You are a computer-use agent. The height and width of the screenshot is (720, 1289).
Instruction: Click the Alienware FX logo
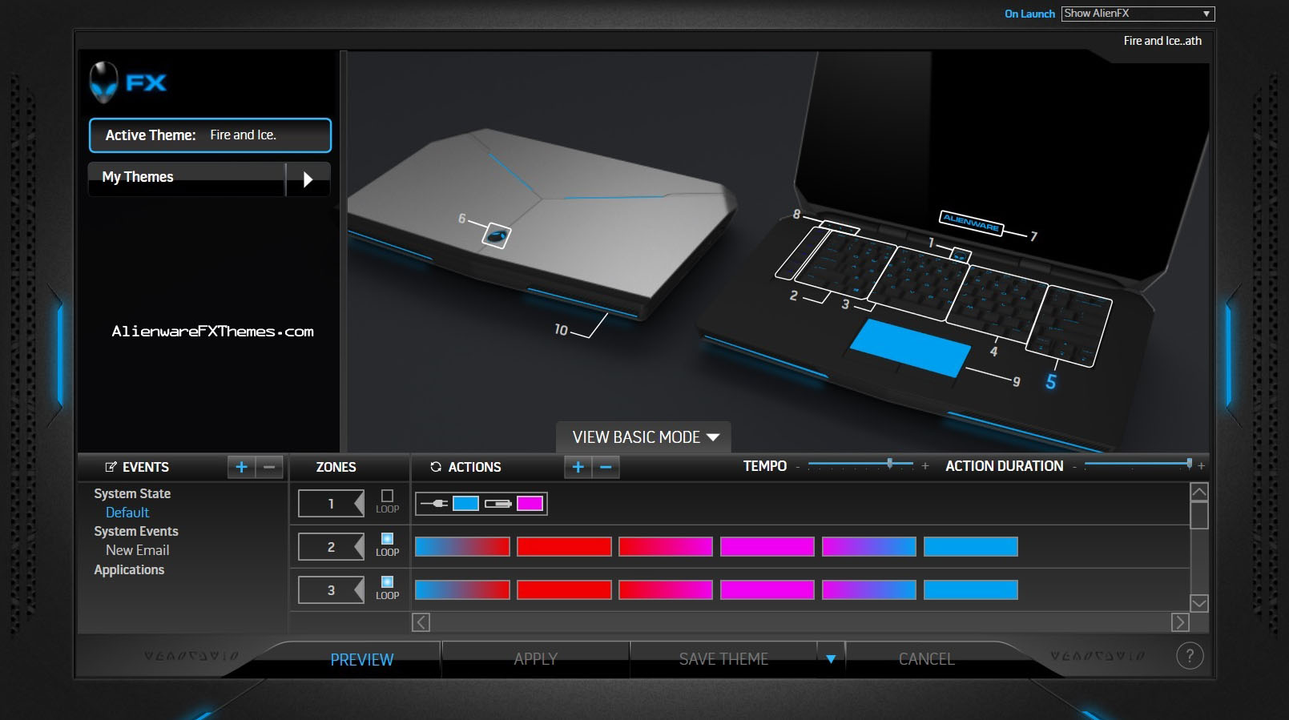(x=128, y=82)
